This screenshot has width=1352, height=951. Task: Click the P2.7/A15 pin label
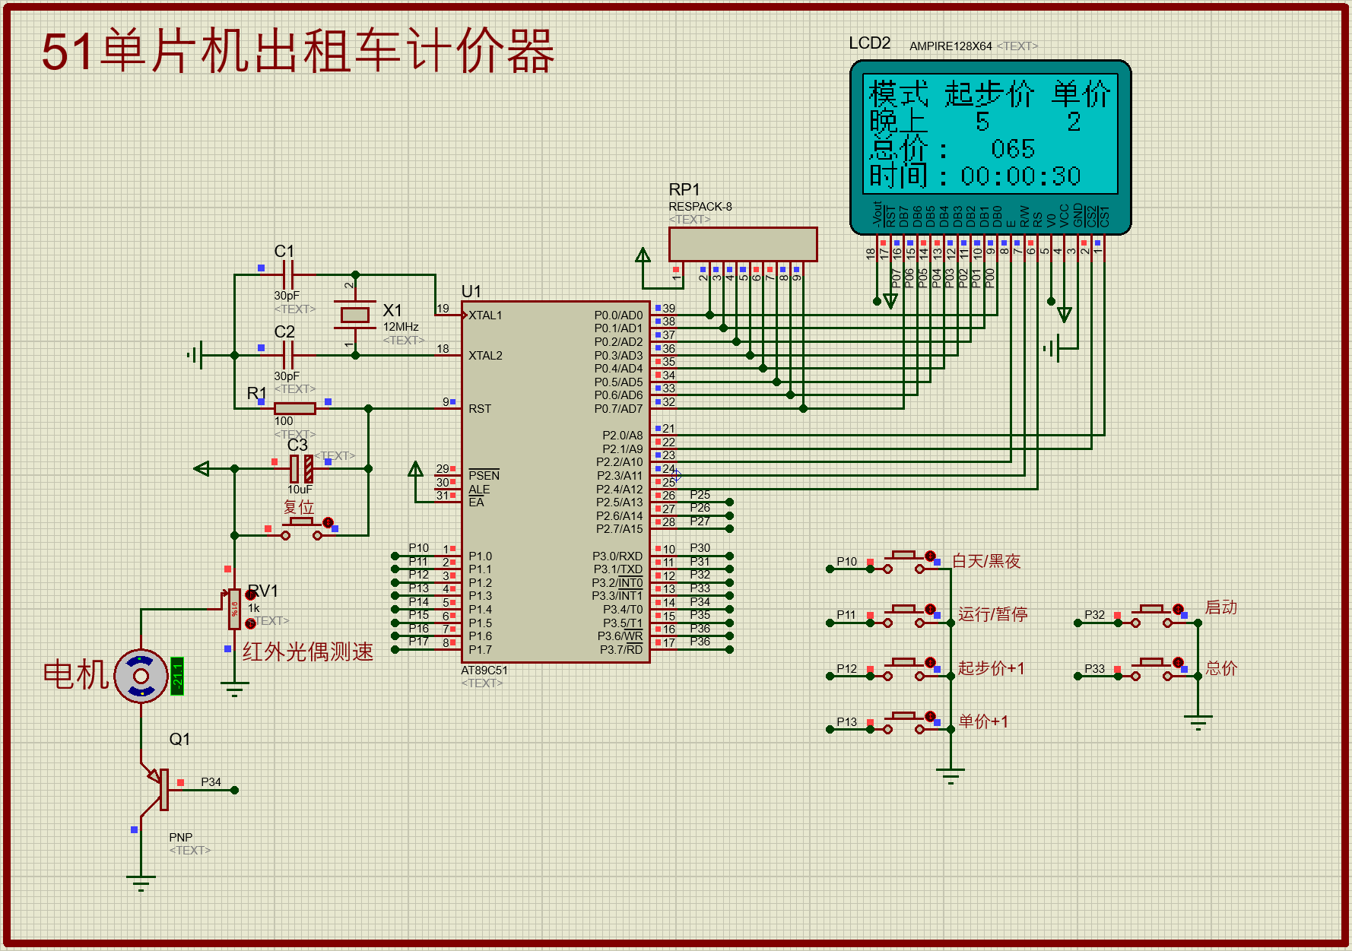[x=619, y=528]
